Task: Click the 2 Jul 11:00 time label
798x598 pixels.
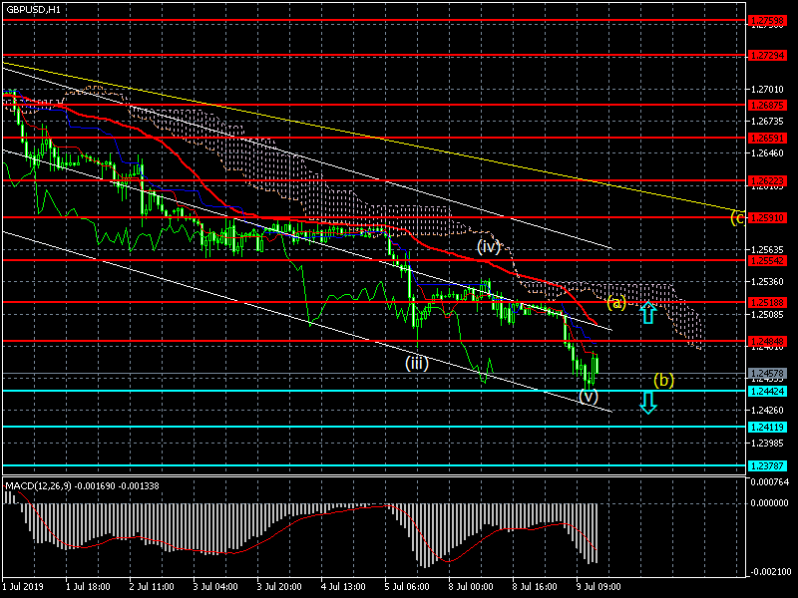Action: coord(152,587)
